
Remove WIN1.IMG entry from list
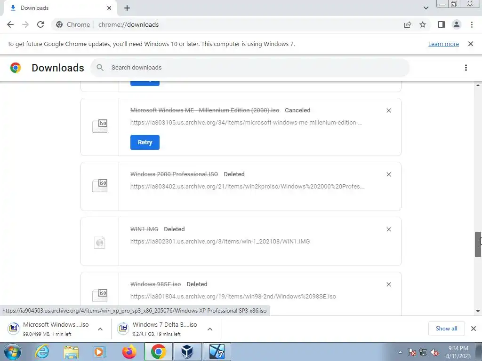[388, 229]
